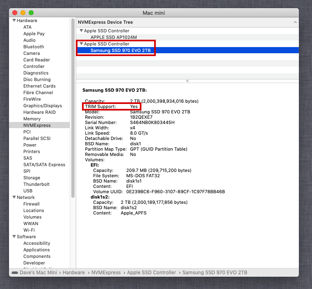This screenshot has height=289, width=312.
Task: Open SAS hardware entry
Action: (x=27, y=158)
